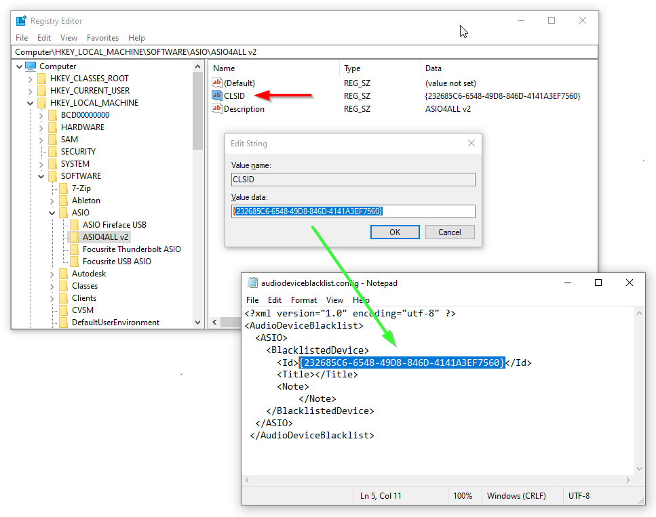Click the Description value icon

(x=217, y=109)
